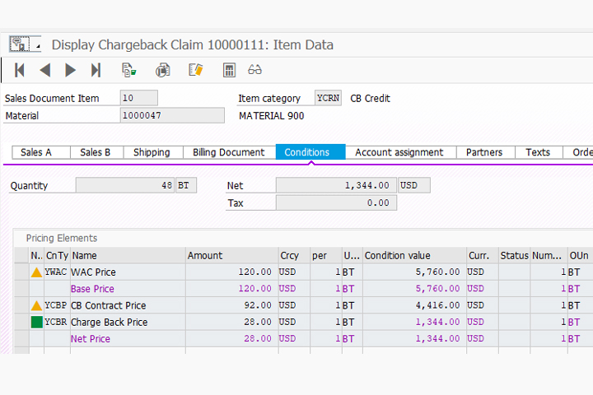
Task: Select the Charge Back Price row name
Action: [x=109, y=322]
